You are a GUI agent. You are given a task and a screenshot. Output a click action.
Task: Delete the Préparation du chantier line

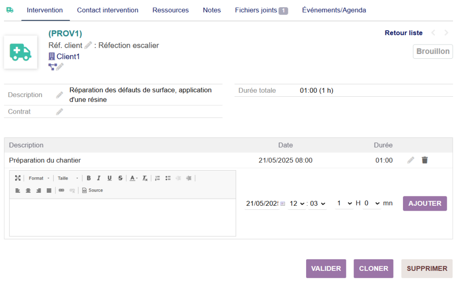(424, 160)
